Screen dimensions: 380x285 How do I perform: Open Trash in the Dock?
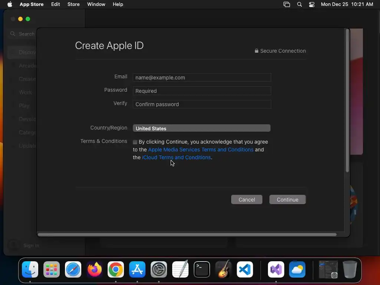click(x=350, y=269)
